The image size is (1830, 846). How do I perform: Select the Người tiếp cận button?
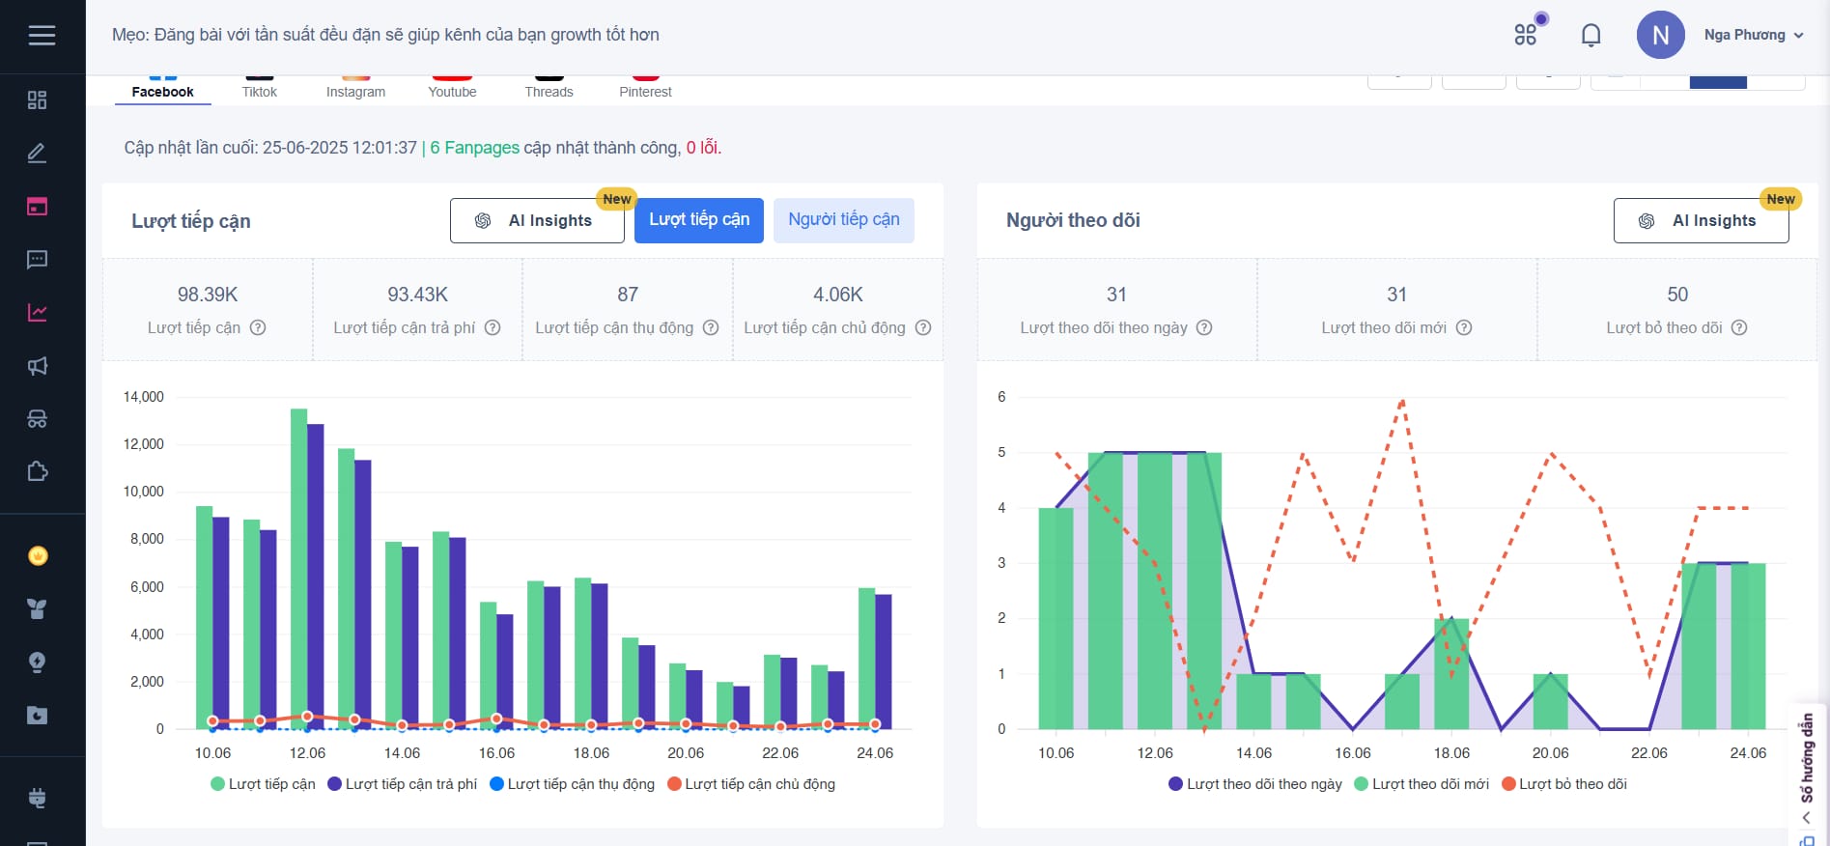coord(844,220)
